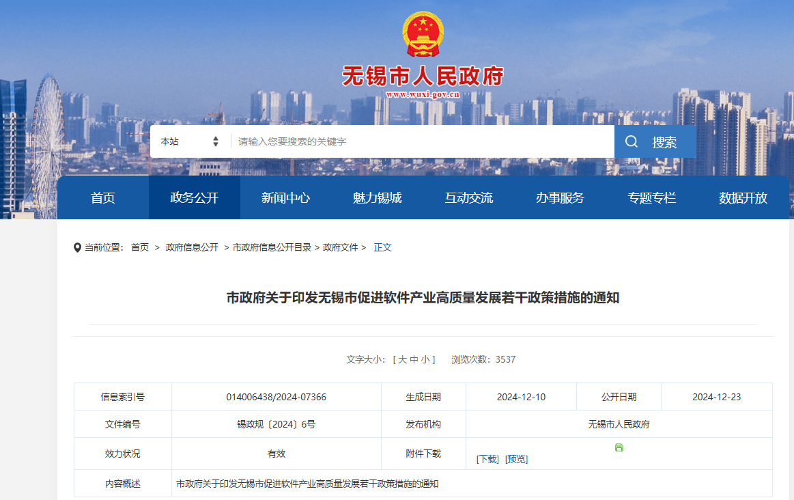The width and height of the screenshot is (794, 500).
Task: Open the 数据开放 section
Action: [x=743, y=198]
